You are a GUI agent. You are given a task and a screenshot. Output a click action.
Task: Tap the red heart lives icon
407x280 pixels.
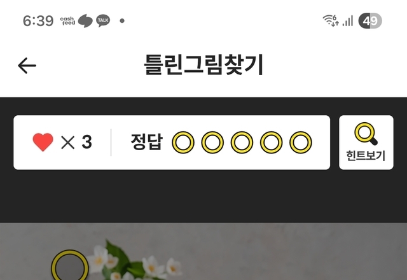43,142
